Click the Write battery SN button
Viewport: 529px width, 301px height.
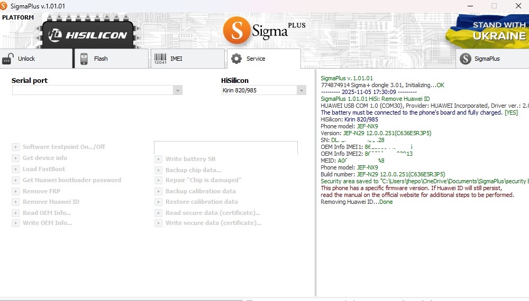click(185, 159)
